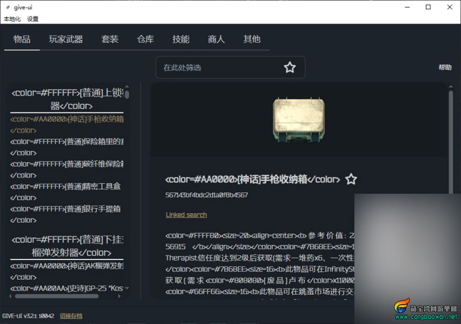Click the [普通]上锁器 category header

click(x=67, y=100)
